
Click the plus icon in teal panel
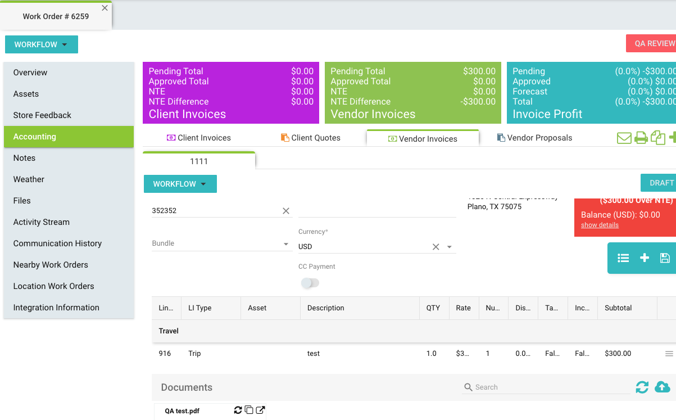click(645, 258)
